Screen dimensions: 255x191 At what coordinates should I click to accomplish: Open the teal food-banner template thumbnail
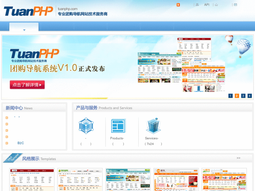[128, 180]
